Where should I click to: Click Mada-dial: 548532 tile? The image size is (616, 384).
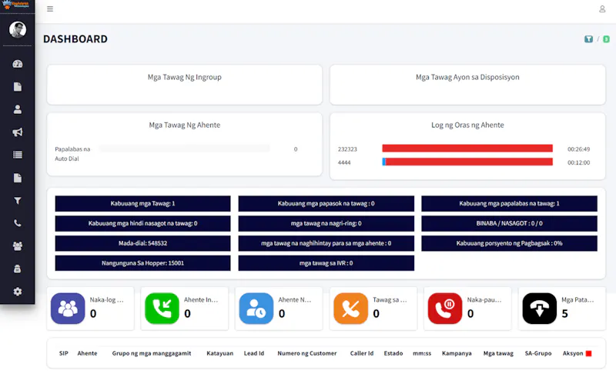(142, 243)
